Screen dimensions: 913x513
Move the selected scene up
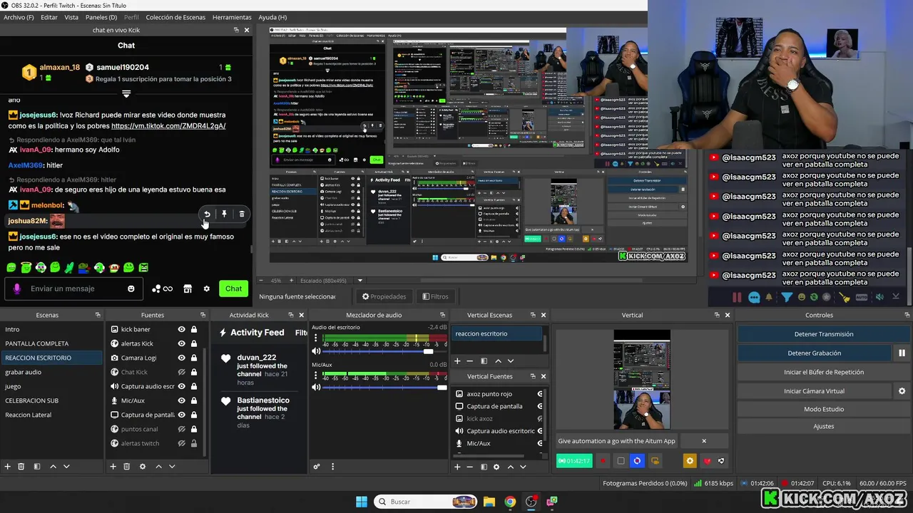tap(53, 466)
